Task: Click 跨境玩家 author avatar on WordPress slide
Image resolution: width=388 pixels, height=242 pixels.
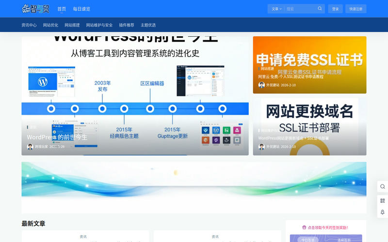Action: 30,147
